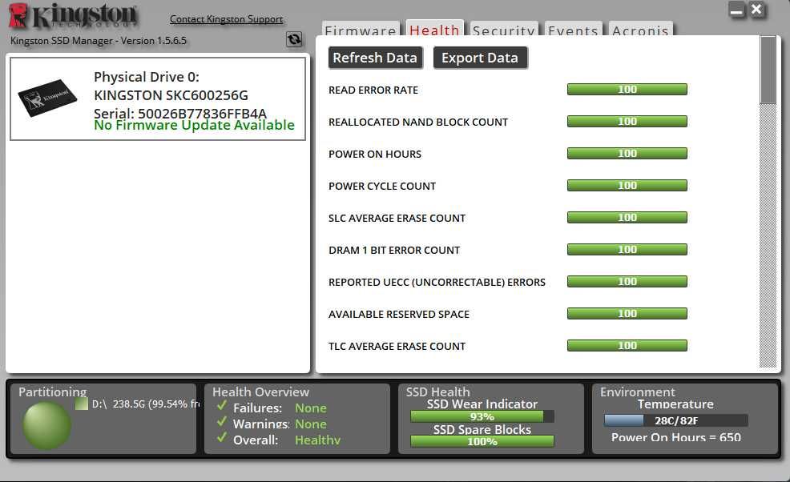Click the Partitioning panel title
This screenshot has width=790, height=482.
pos(52,392)
